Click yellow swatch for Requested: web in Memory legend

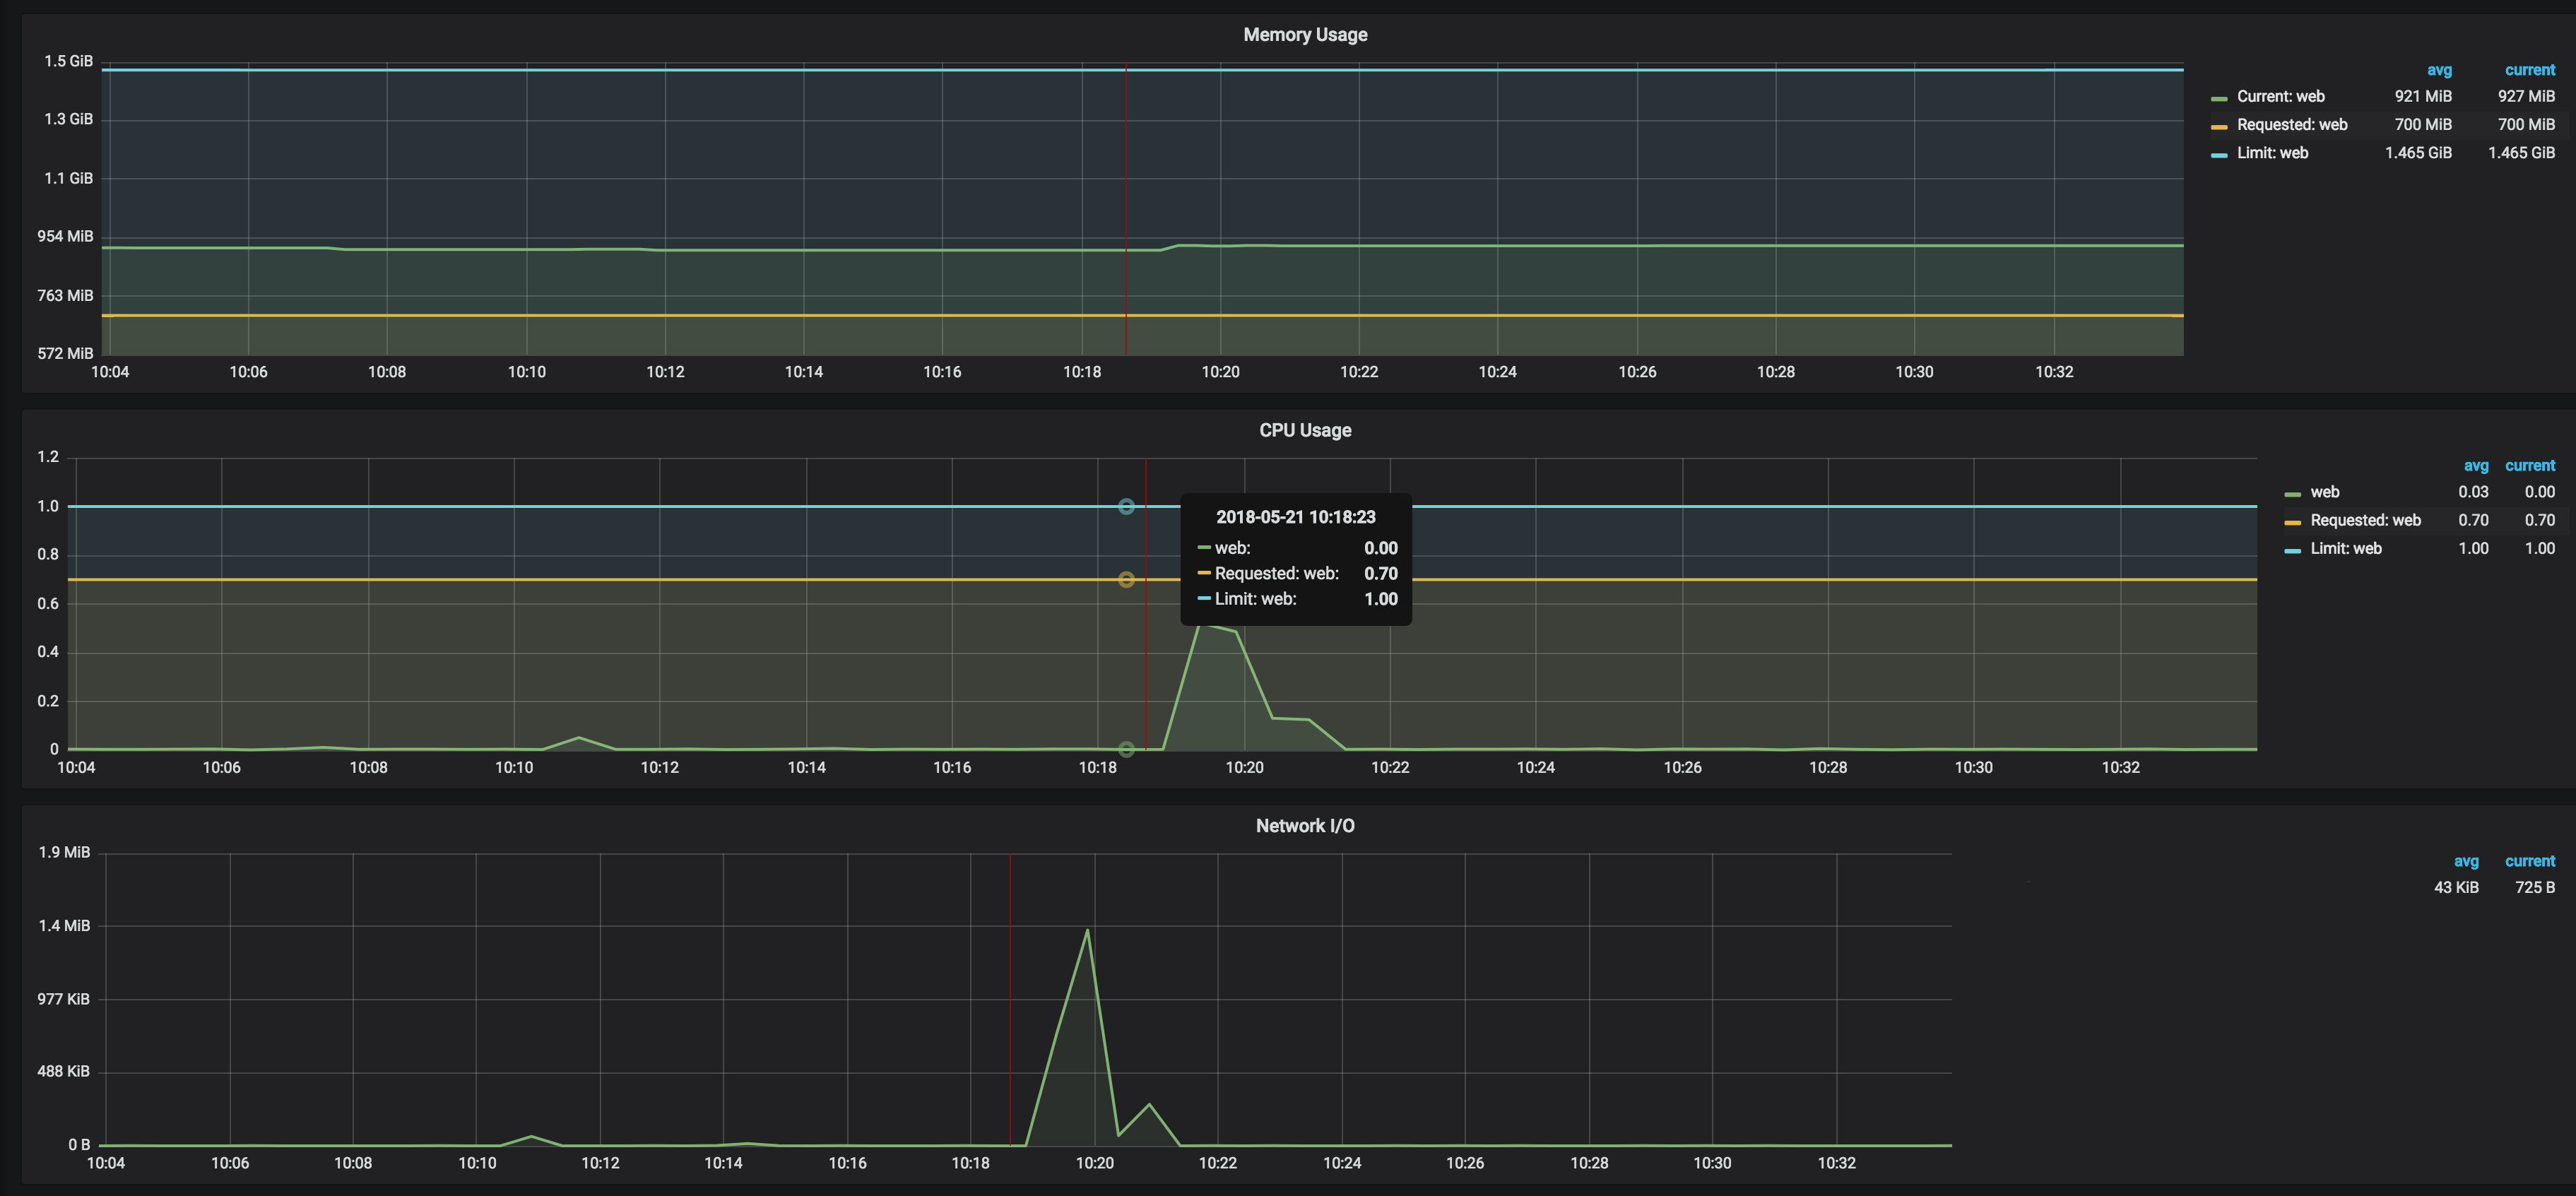[x=2219, y=126]
